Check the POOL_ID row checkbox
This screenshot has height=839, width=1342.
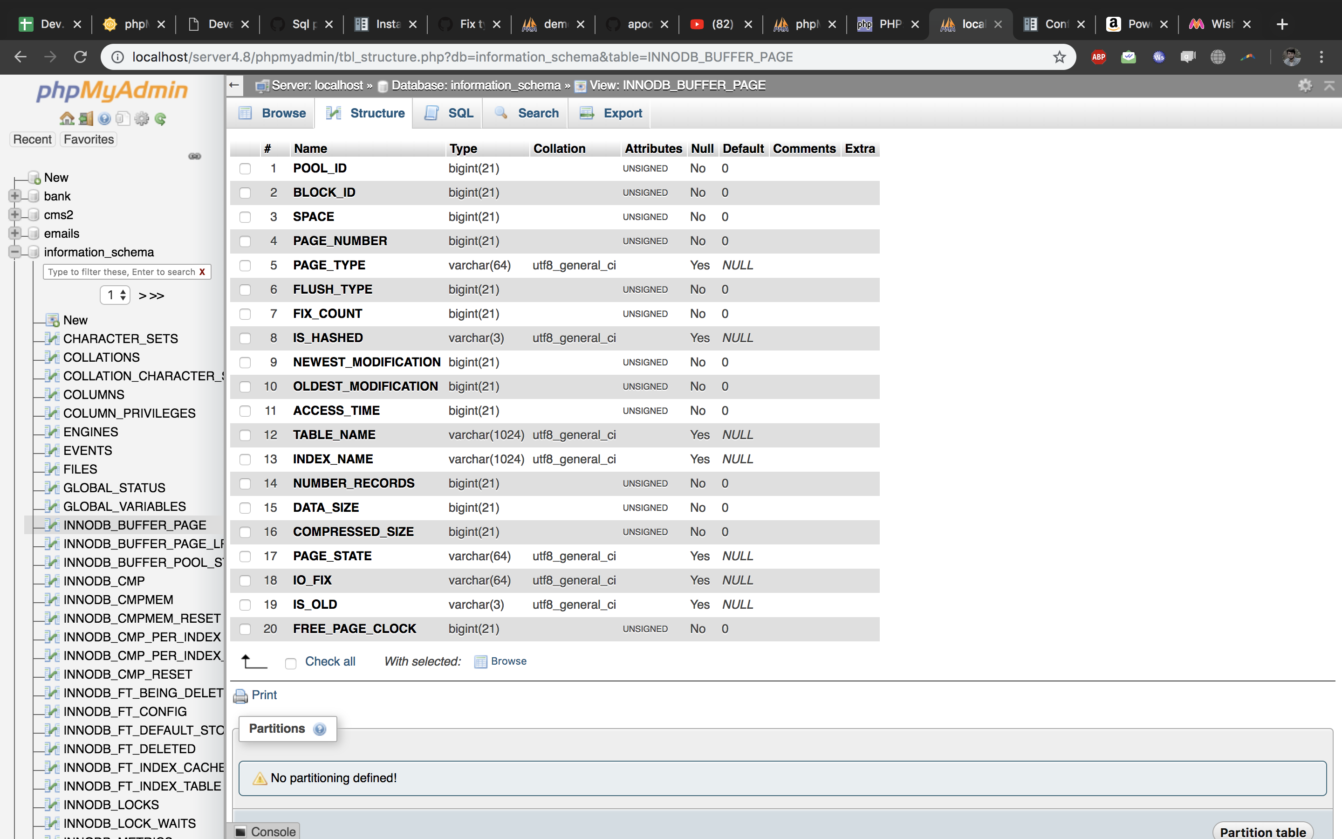[x=246, y=169]
